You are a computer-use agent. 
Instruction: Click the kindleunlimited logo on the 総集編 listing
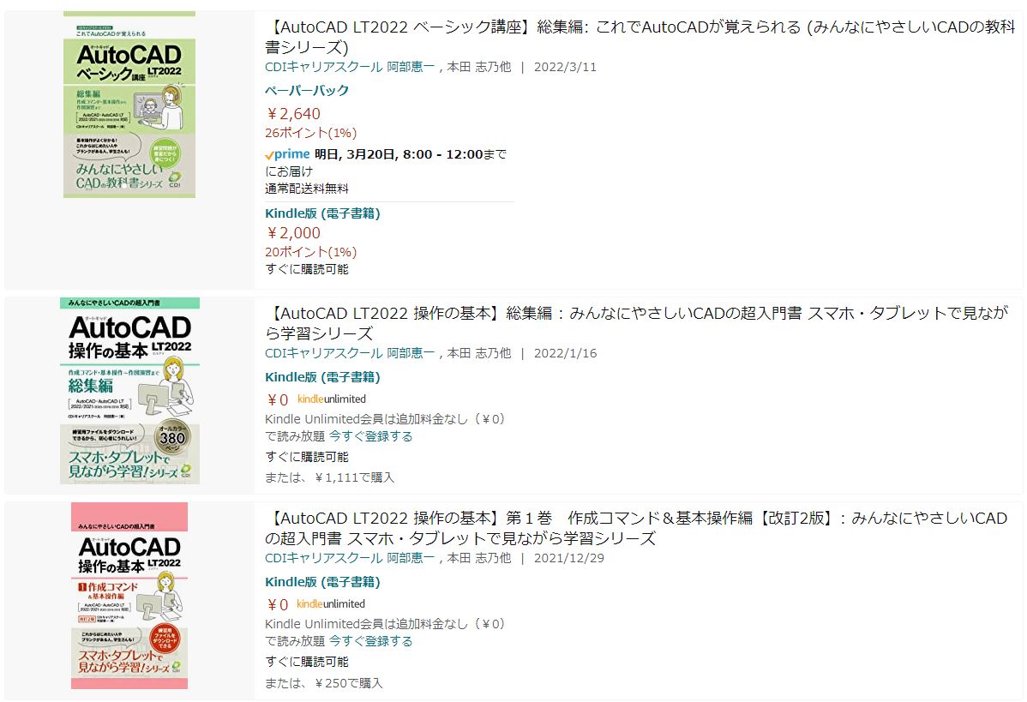(x=332, y=399)
